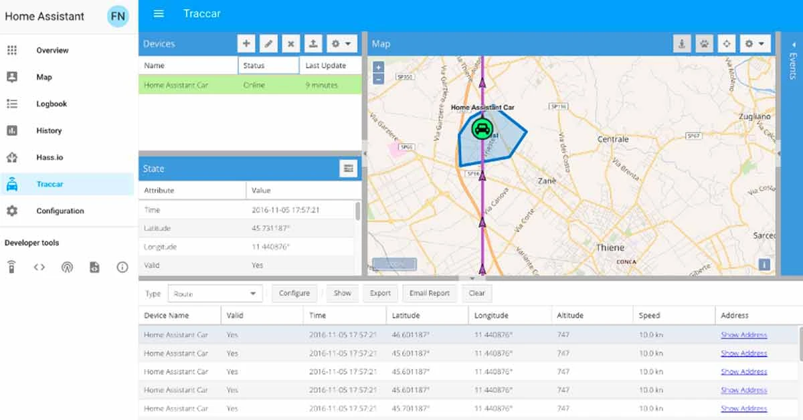Add a new device with the plus icon
The height and width of the screenshot is (420, 803).
tap(246, 43)
